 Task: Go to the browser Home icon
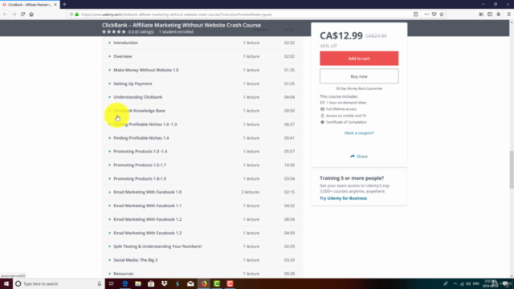click(x=31, y=14)
